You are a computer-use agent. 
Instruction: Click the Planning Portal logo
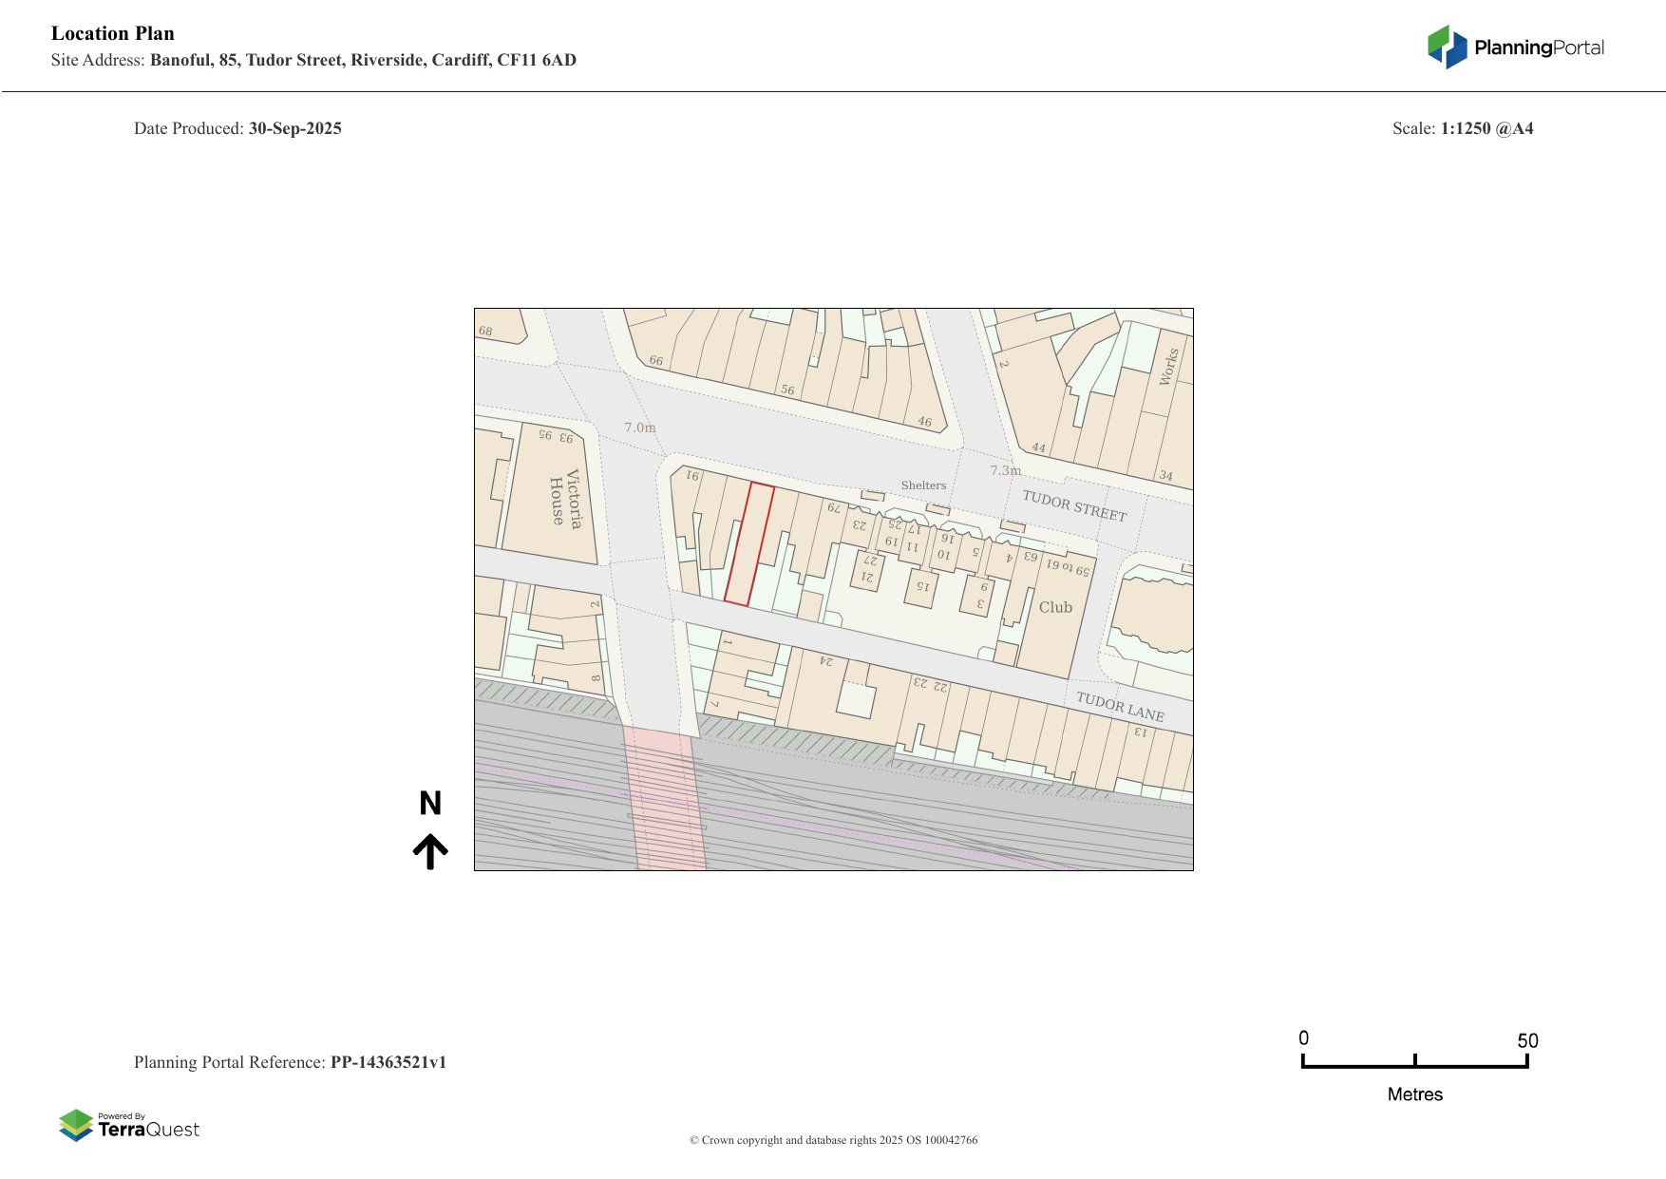coord(1514,43)
